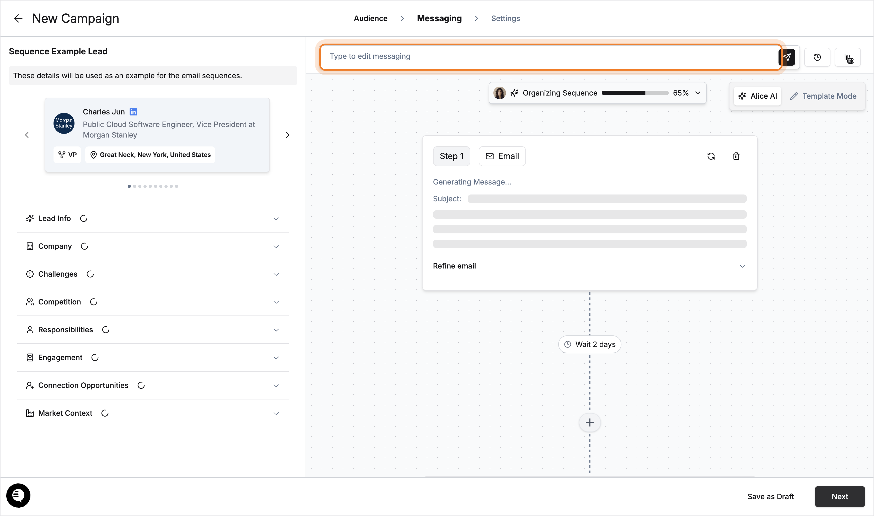The width and height of the screenshot is (874, 516).
Task: Click the Sequence Example Lead heading
Action: coord(58,51)
